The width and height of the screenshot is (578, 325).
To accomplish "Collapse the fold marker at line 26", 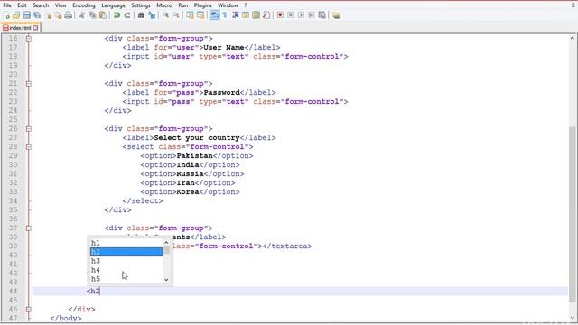I will pos(29,128).
